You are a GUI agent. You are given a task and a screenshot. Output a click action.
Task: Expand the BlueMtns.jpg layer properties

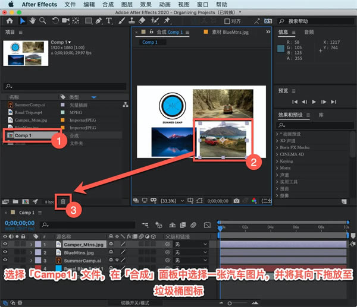pos(31,252)
